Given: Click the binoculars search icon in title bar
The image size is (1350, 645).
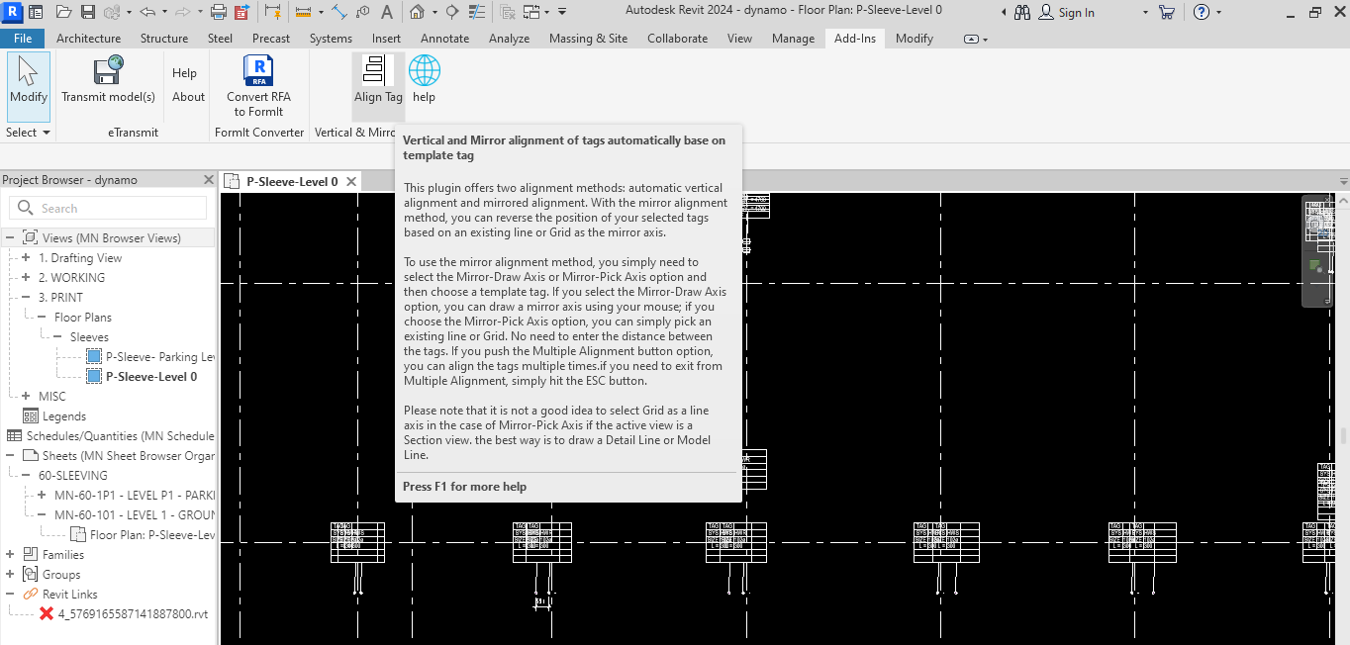Looking at the screenshot, I should 1021,12.
